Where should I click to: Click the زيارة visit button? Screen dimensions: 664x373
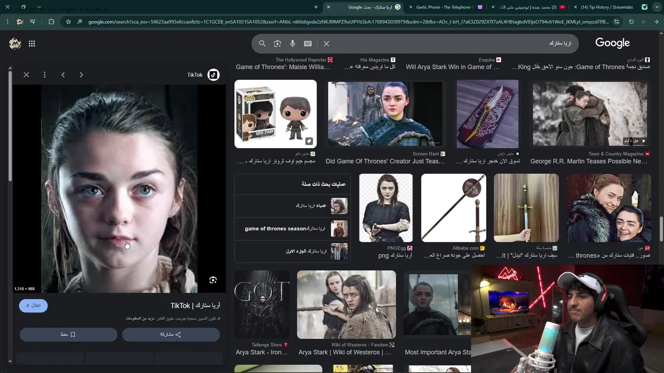(x=33, y=306)
